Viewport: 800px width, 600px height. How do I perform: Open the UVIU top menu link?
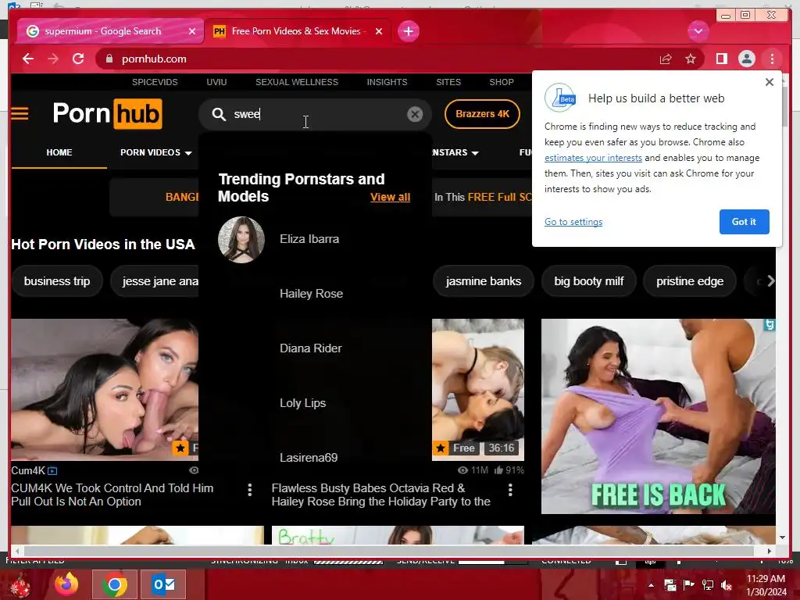[x=216, y=82]
